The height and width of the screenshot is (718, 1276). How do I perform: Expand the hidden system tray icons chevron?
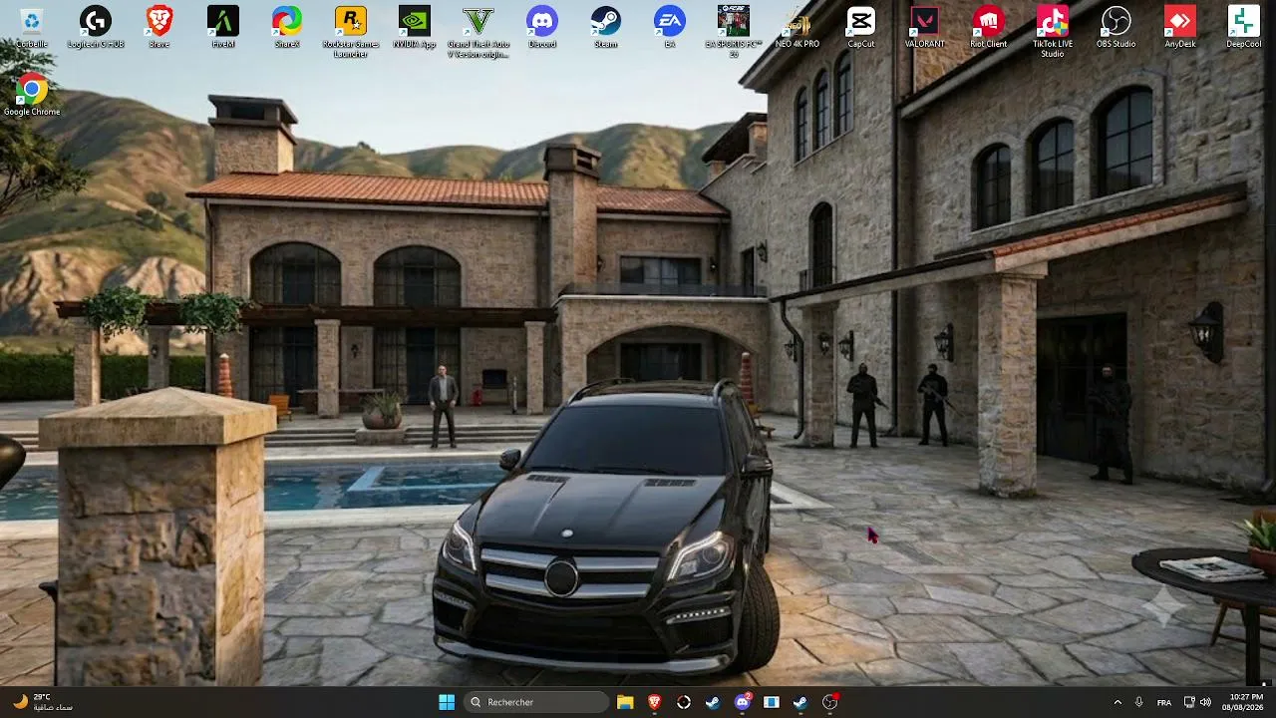point(1117,702)
